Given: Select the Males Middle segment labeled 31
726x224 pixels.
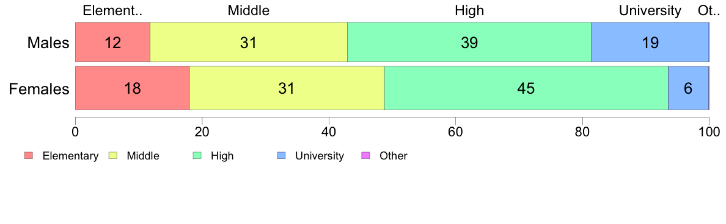Looking at the screenshot, I should (249, 42).
